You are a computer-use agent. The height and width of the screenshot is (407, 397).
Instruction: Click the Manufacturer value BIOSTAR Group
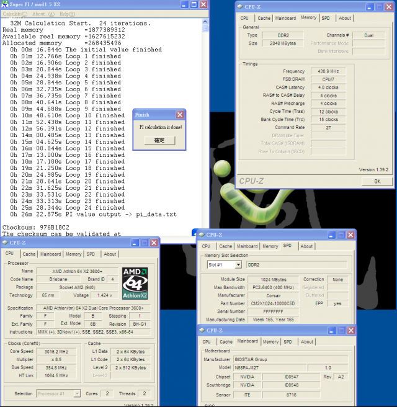tap(290, 359)
